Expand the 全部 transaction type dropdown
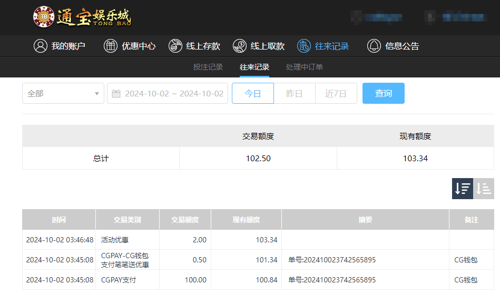The width and height of the screenshot is (500, 294). [63, 93]
